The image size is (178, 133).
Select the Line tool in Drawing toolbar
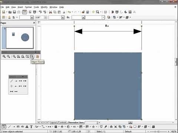(9, 127)
